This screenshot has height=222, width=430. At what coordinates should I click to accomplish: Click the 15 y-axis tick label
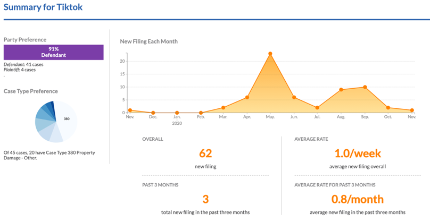tap(122, 74)
